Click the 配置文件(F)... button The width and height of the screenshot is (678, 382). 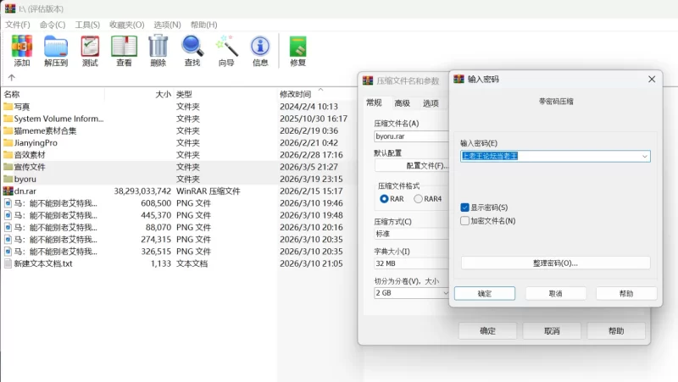pos(424,165)
